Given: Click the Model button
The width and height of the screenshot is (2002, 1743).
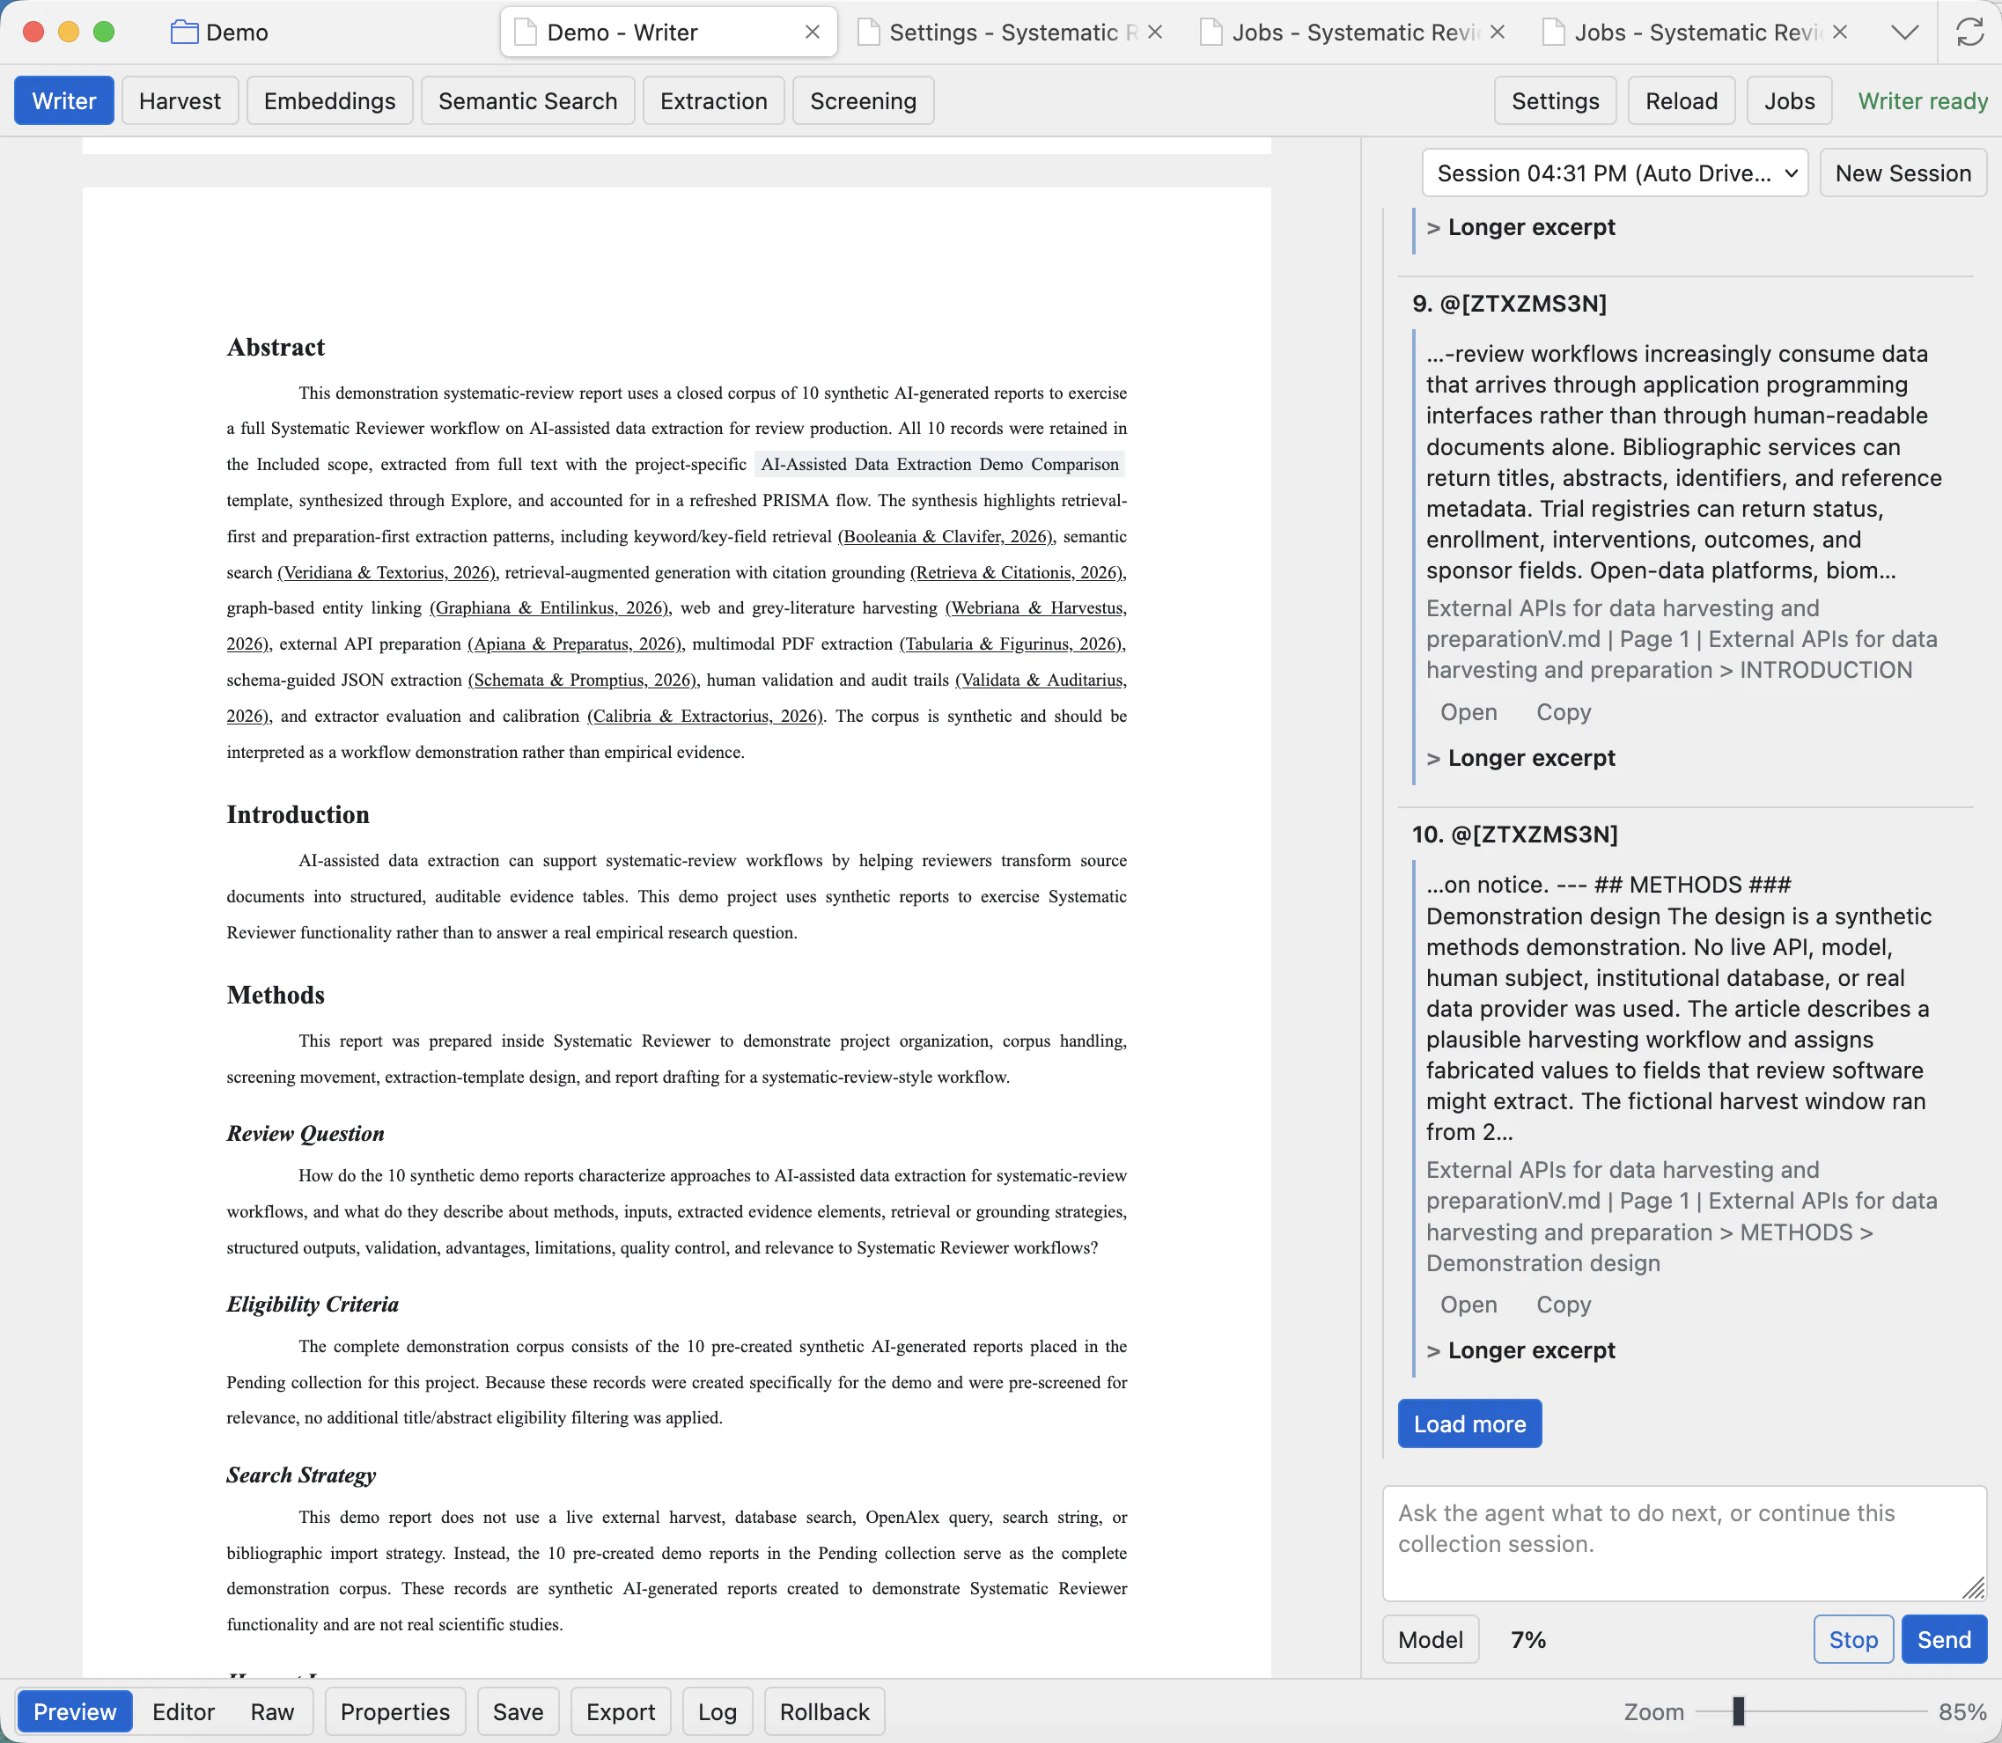Looking at the screenshot, I should click(x=1430, y=1640).
